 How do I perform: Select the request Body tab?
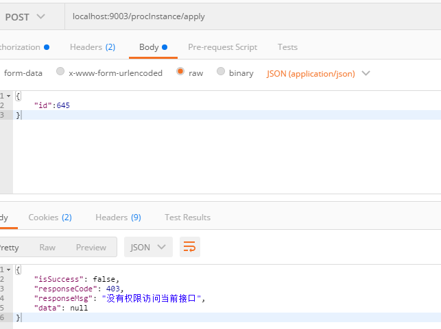[153, 47]
